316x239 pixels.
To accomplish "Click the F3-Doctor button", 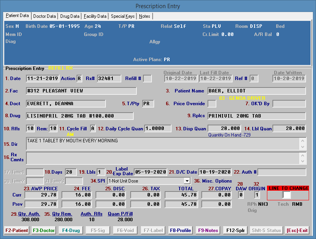I will pos(43,230).
